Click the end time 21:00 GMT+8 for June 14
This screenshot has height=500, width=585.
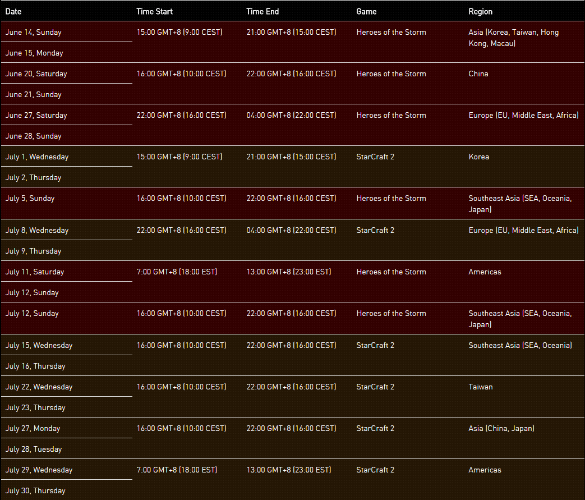[291, 32]
